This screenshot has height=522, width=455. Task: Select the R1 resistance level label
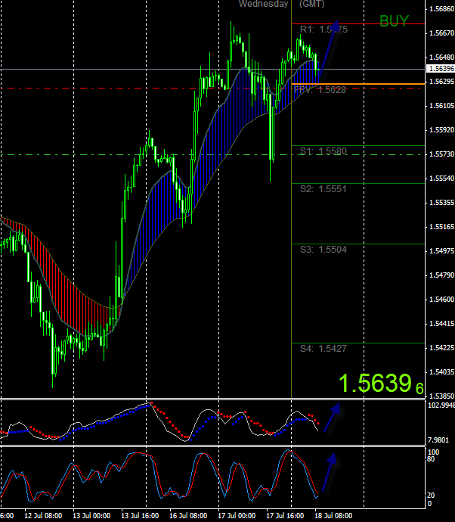tap(323, 30)
